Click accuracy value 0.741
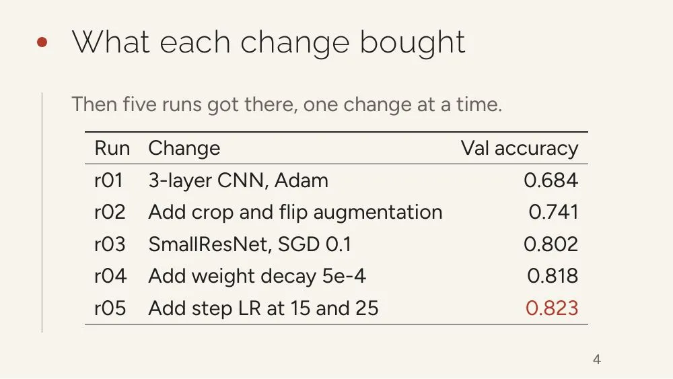 tap(553, 212)
